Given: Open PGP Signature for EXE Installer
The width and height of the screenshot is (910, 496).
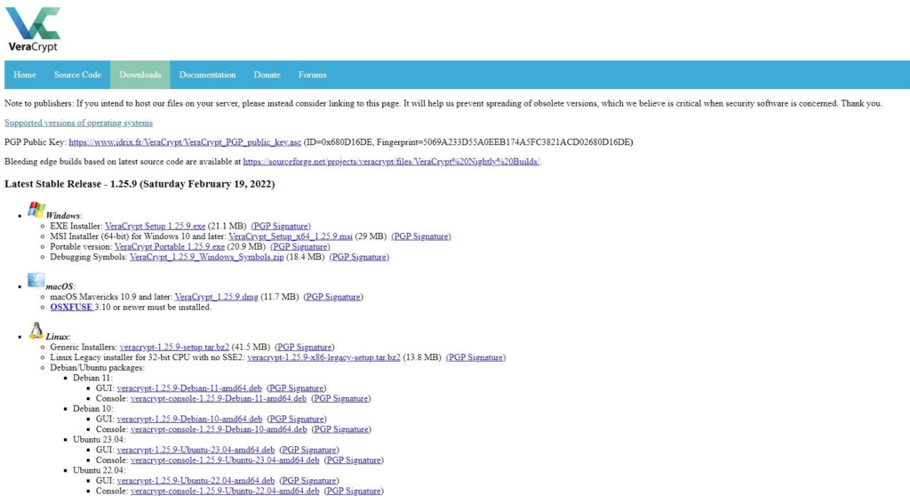Looking at the screenshot, I should (281, 226).
